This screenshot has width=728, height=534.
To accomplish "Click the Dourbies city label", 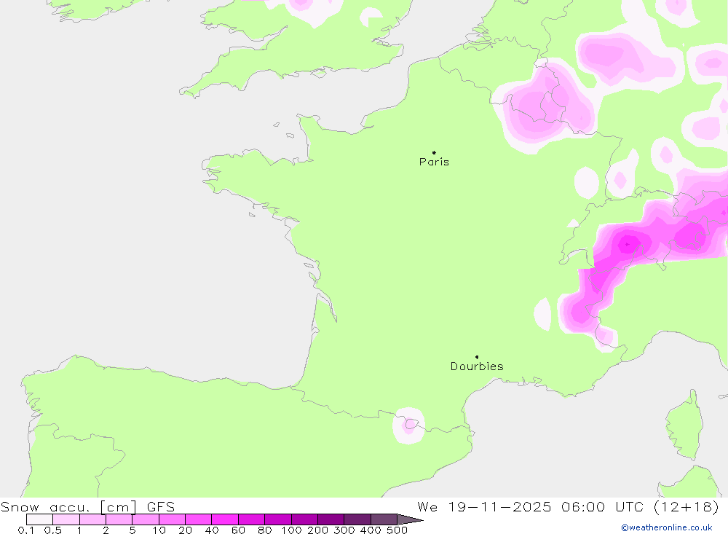I will [x=477, y=366].
